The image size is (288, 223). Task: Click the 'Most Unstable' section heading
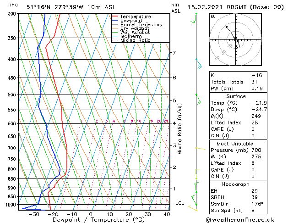(x=235, y=144)
